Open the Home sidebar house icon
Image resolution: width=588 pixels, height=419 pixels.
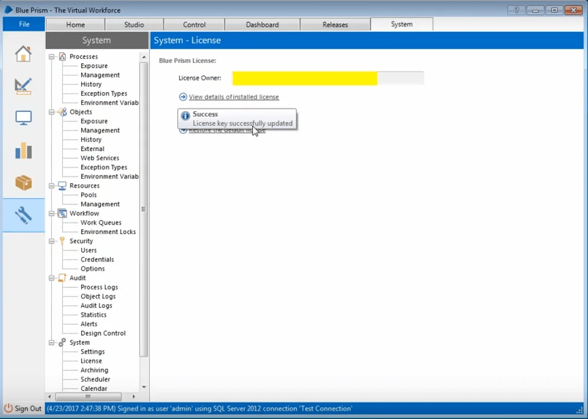23,53
